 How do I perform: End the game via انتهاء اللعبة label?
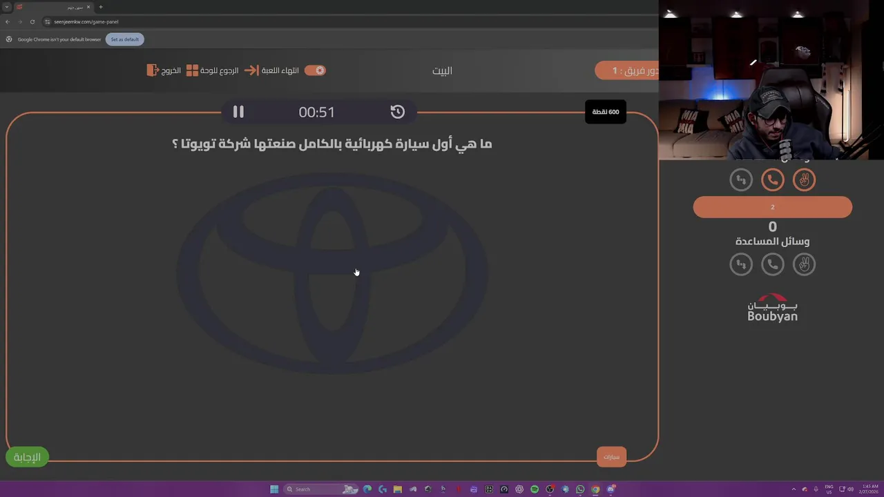[x=280, y=70]
